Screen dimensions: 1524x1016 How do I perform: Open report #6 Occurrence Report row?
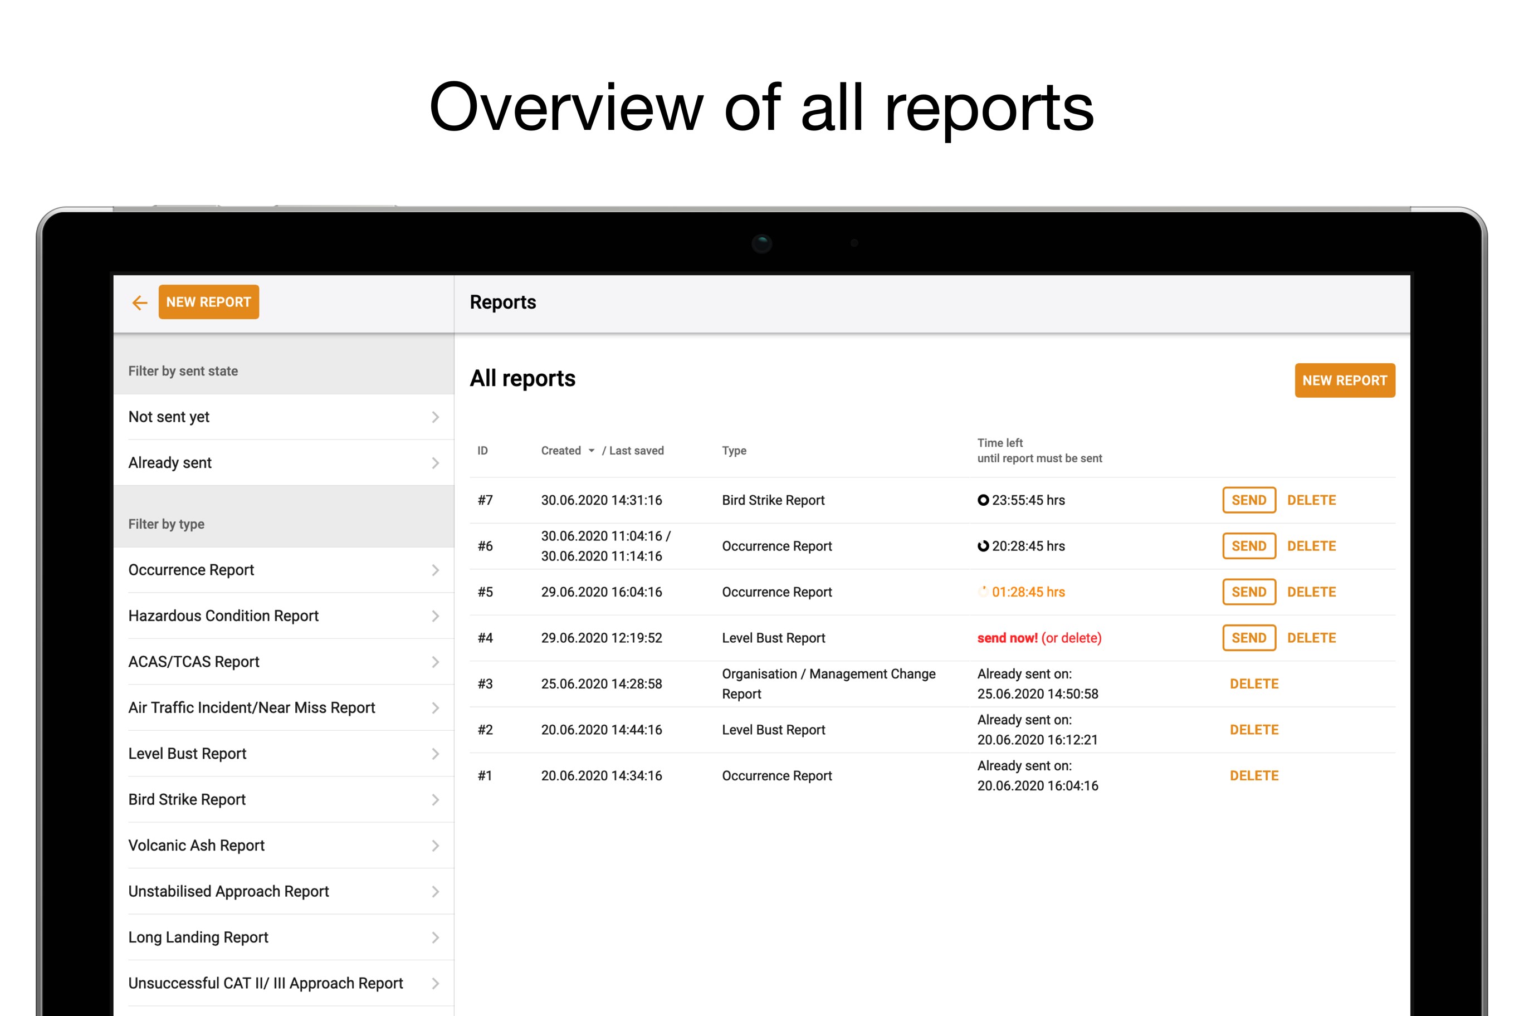[776, 546]
